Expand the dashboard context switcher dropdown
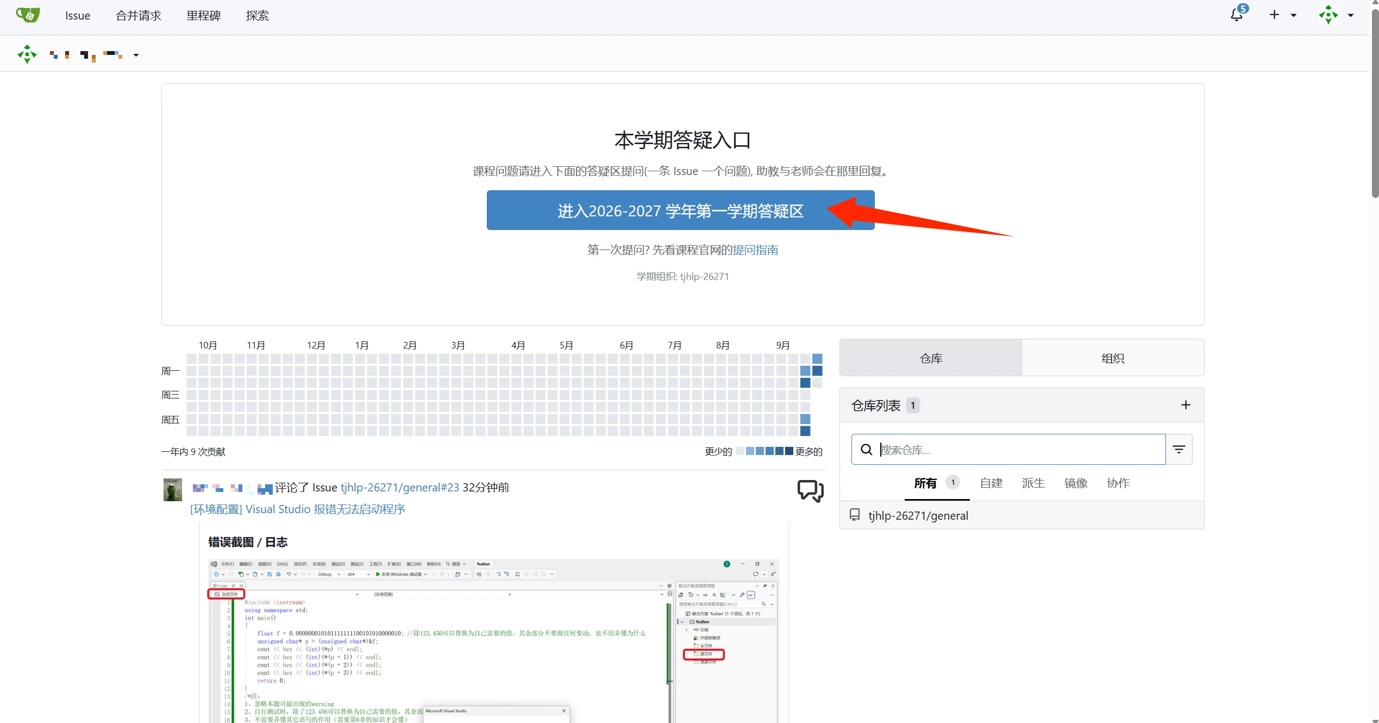1379x723 pixels. point(136,55)
